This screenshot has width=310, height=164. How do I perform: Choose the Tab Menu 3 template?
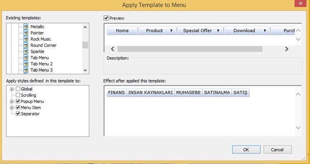click(42, 70)
